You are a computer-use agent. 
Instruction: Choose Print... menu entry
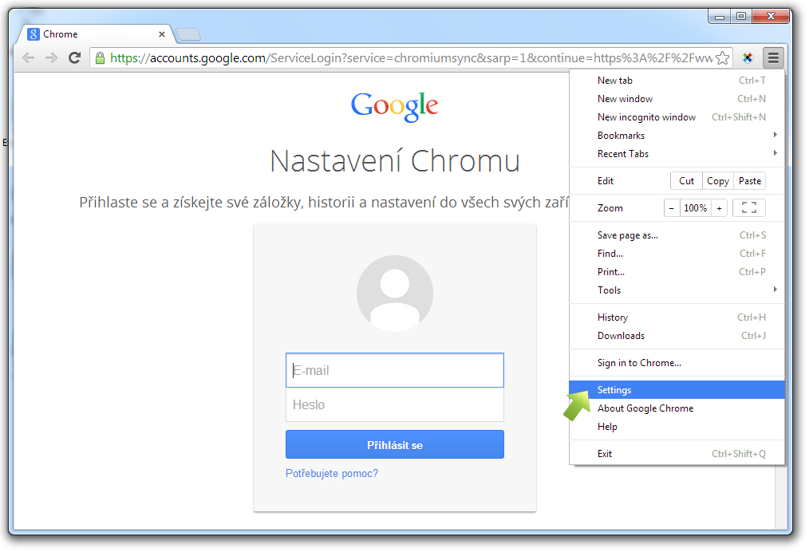coord(677,272)
